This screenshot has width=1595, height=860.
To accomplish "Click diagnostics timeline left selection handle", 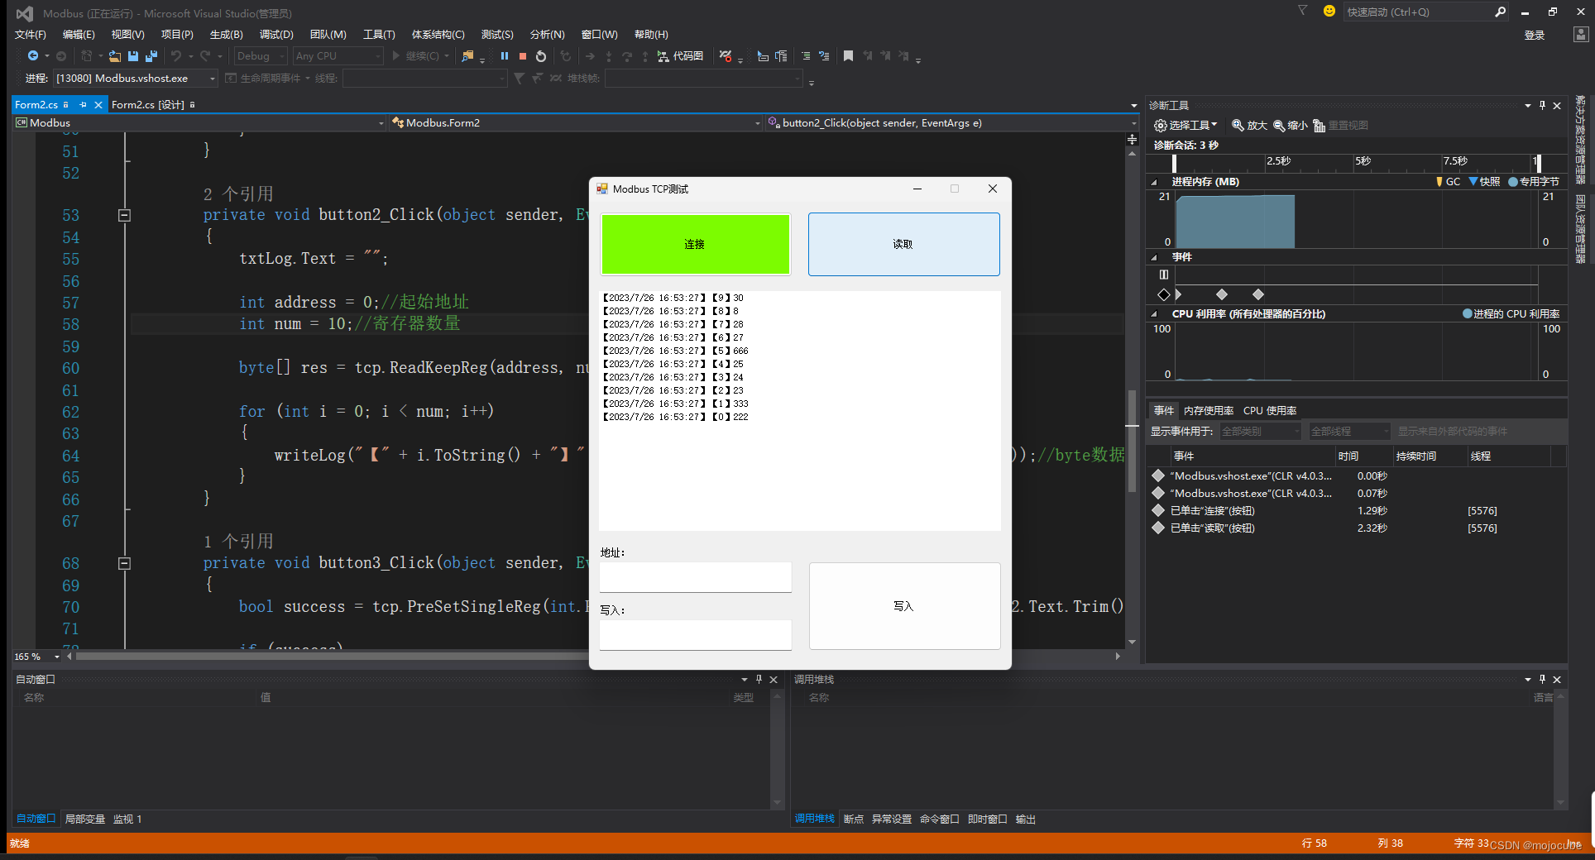I will [x=1174, y=162].
